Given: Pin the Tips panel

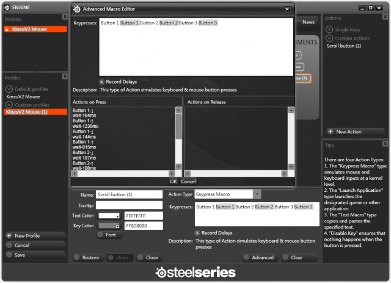Looking at the screenshot, I should (x=386, y=144).
